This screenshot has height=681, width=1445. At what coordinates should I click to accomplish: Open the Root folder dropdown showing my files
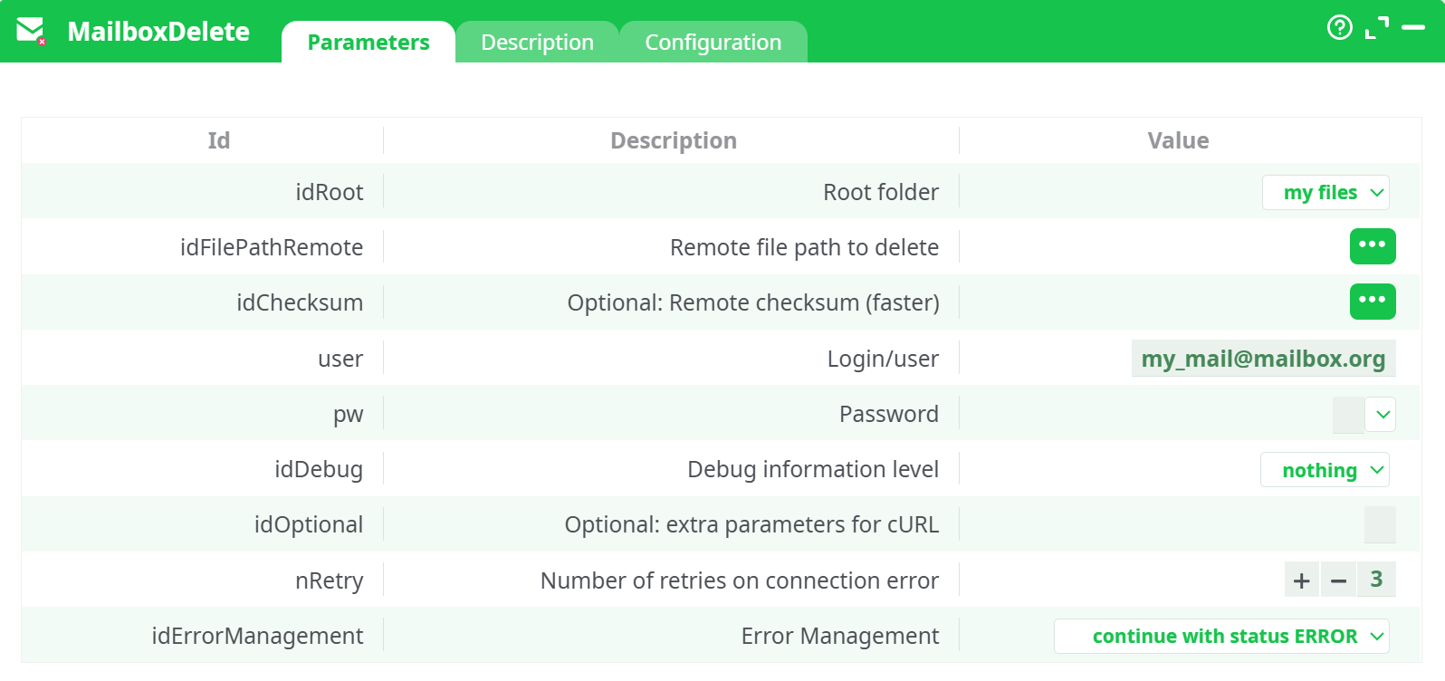[1325, 192]
